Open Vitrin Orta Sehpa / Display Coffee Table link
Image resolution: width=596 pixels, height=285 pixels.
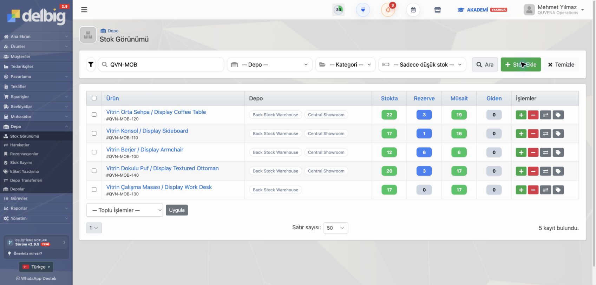point(156,112)
